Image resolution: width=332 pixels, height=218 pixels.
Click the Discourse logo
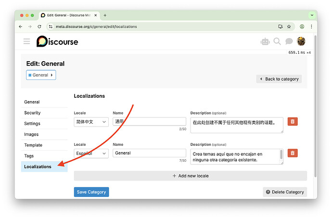[x=57, y=41]
